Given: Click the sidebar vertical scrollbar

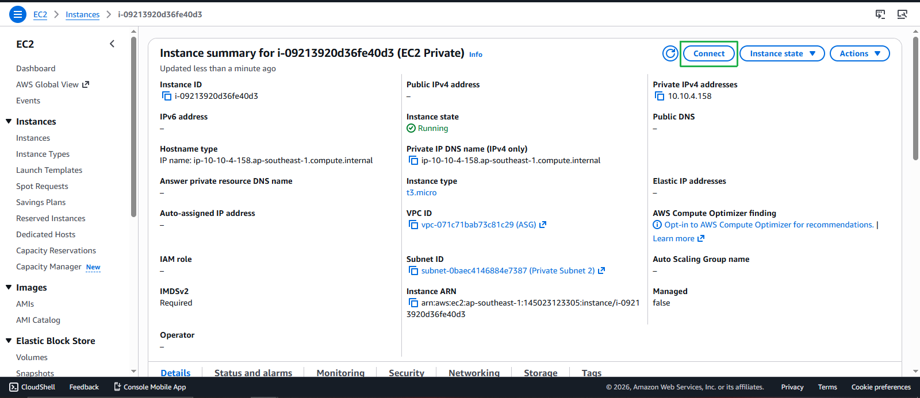Looking at the screenshot, I should [133, 126].
